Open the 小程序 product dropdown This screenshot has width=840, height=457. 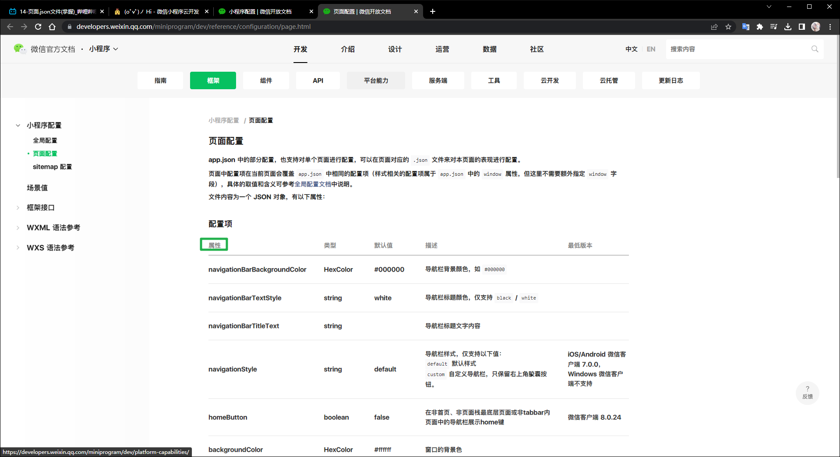[x=104, y=49]
